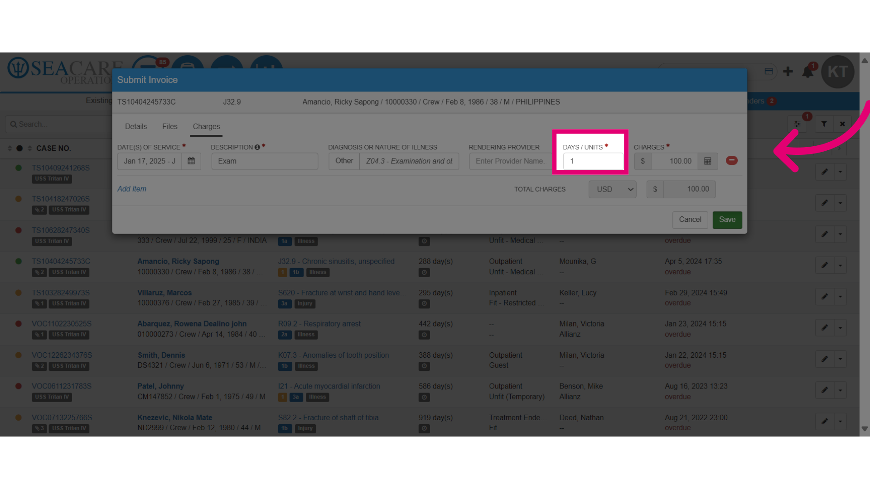Screen dimensions: 870x489
Task: Edit case TS10418247026S with pencil icon
Action: coord(825,203)
